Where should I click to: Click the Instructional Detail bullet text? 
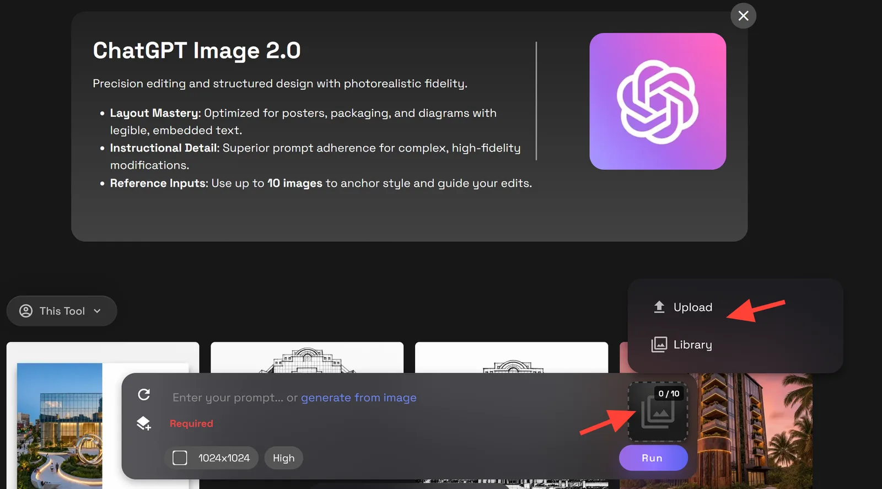point(315,157)
